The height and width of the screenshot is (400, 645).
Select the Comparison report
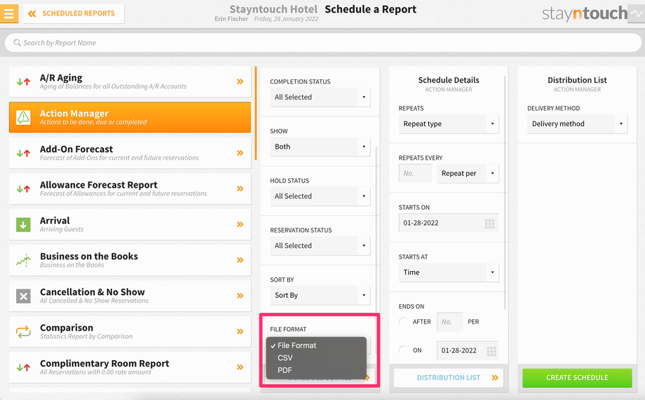[x=130, y=331]
